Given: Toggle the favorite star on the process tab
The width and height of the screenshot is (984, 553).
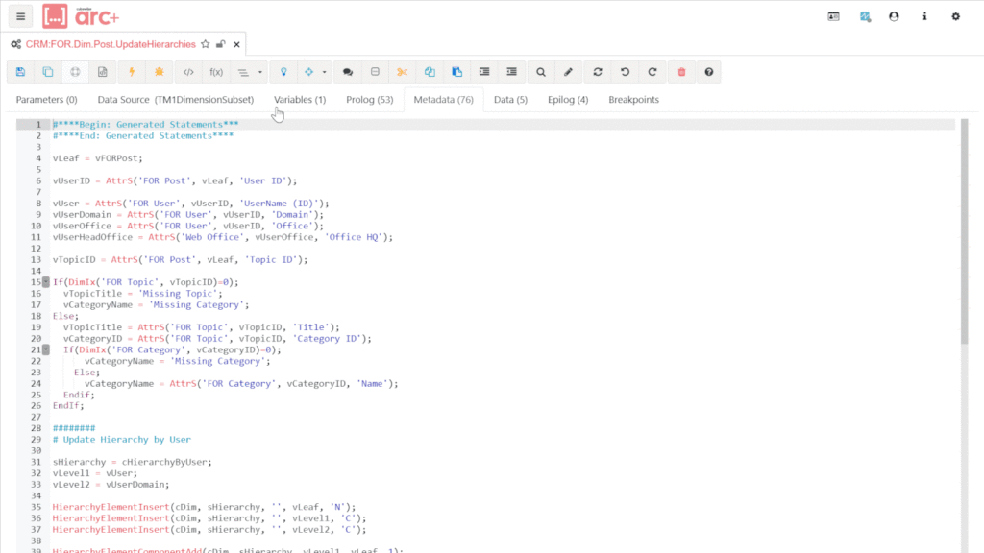Looking at the screenshot, I should [206, 44].
